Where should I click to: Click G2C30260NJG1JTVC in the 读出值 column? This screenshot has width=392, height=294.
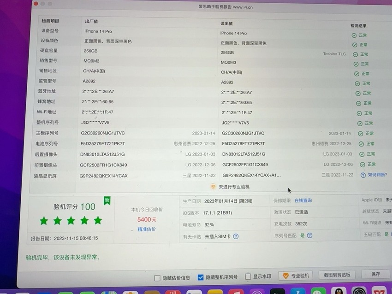coord(243,133)
